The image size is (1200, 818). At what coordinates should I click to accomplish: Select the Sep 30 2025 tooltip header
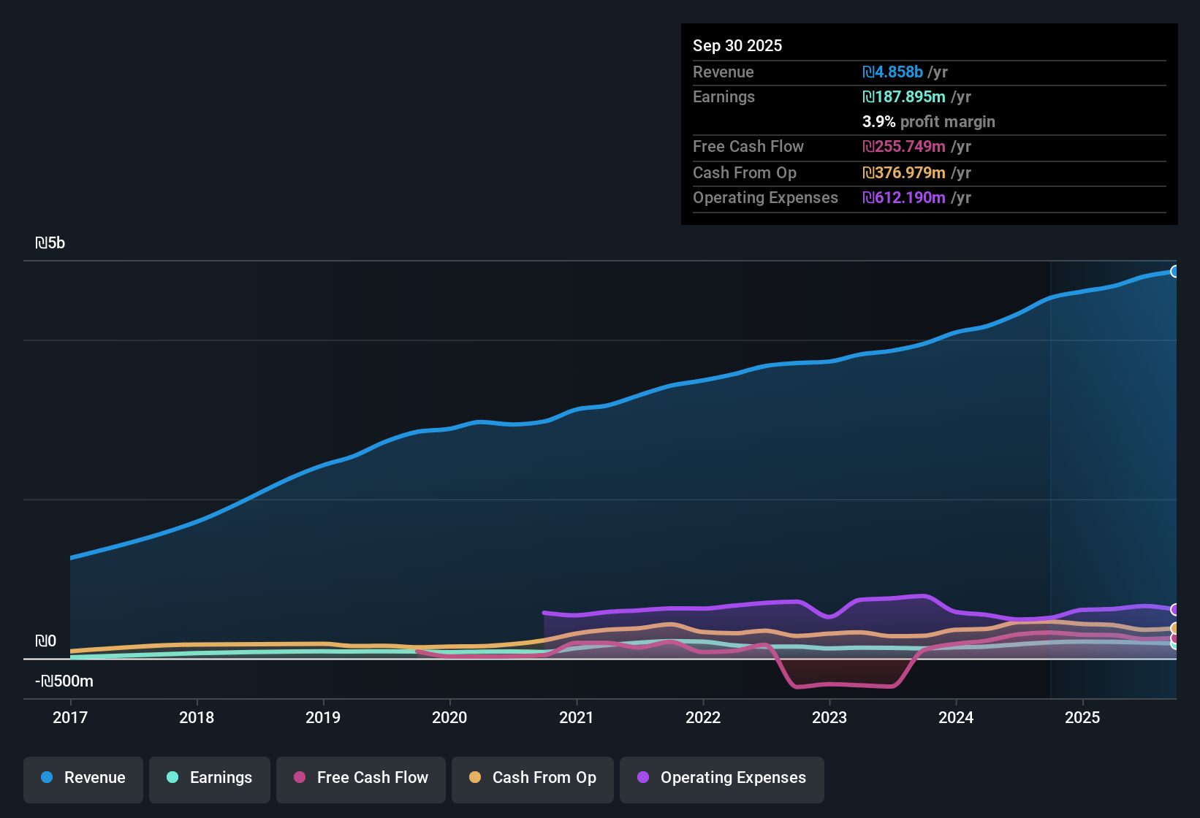737,45
